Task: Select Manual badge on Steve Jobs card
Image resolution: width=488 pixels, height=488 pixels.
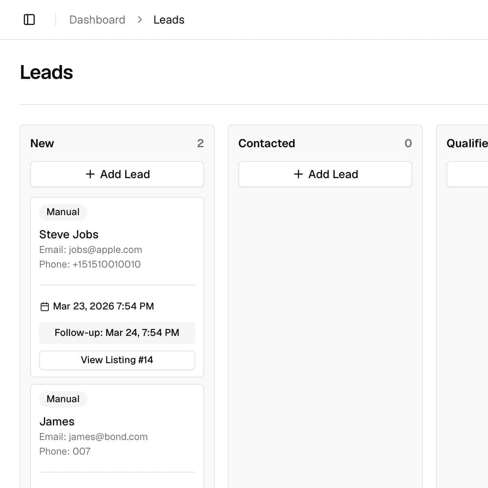Action: tap(63, 212)
